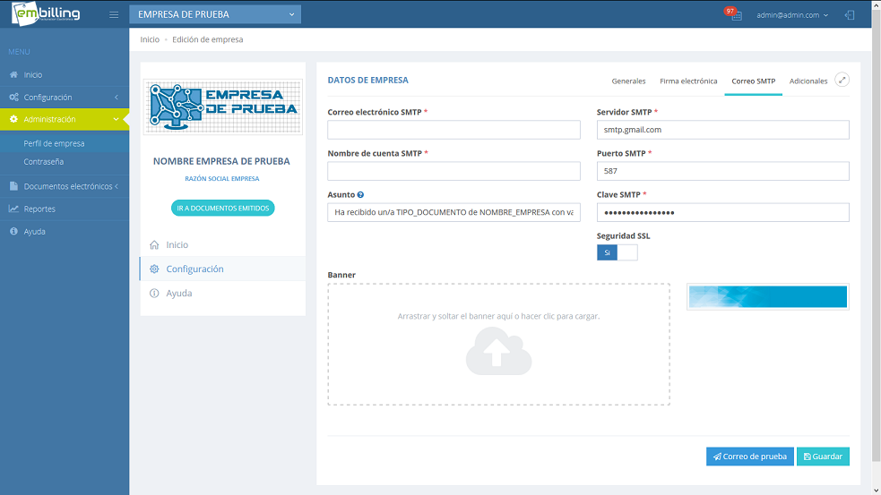The height and width of the screenshot is (495, 881).
Task: Click the Asunto text field
Action: (x=453, y=212)
